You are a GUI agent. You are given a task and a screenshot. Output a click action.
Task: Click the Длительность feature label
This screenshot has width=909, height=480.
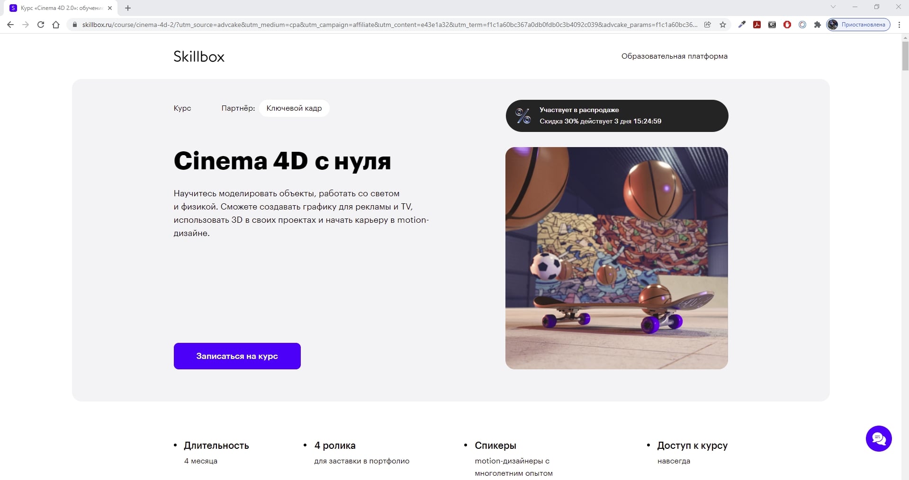coord(216,445)
